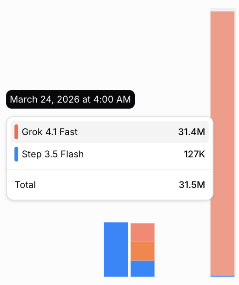
Task: Click the Grok 4.1 Fast text label
Action: (50, 132)
